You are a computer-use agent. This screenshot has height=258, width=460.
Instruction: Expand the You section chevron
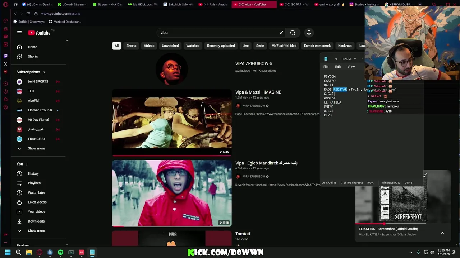(x=27, y=164)
